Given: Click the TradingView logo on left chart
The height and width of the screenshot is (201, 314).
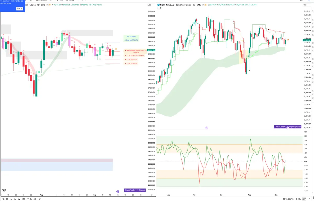Looking at the screenshot, I should (x=4, y=191).
